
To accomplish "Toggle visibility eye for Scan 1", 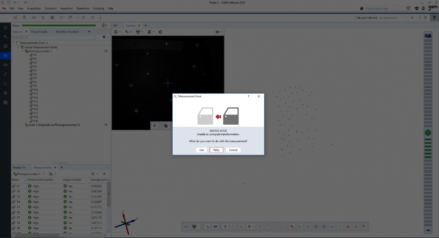I will [x=106, y=125].
